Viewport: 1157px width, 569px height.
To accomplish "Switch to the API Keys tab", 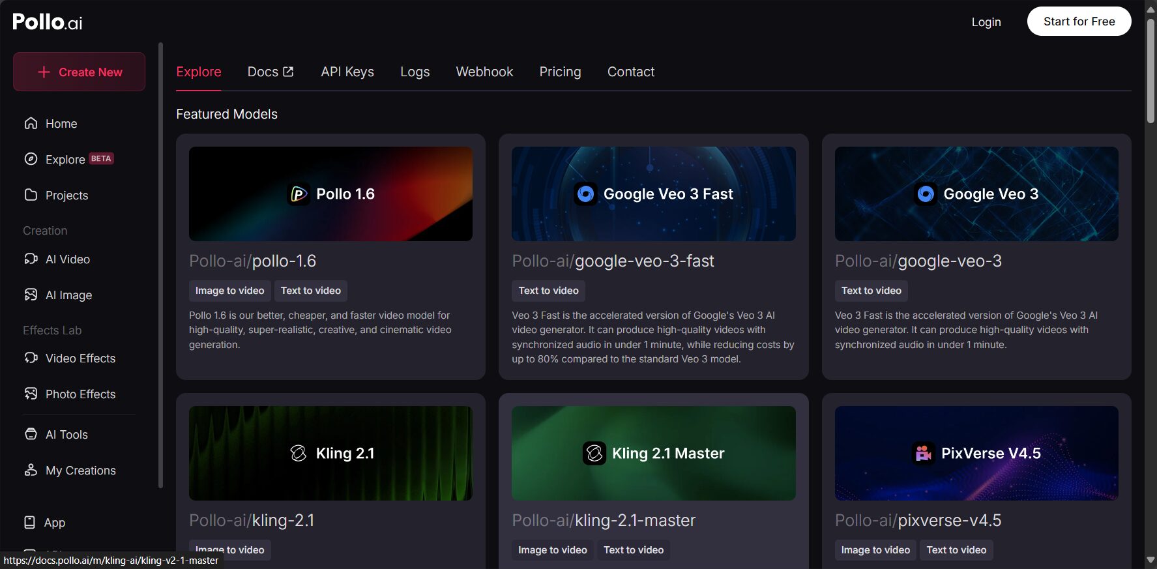I will pyautogui.click(x=347, y=72).
